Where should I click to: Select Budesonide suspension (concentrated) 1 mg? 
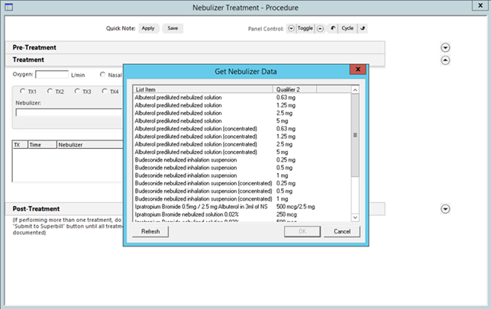(x=242, y=199)
